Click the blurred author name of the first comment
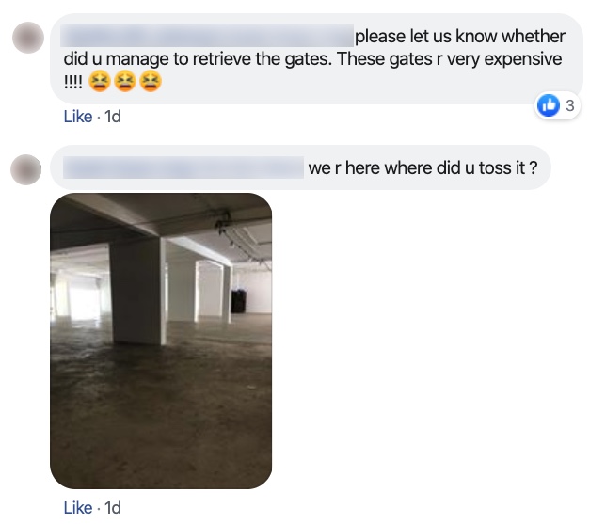The height and width of the screenshot is (524, 590). coord(207,36)
